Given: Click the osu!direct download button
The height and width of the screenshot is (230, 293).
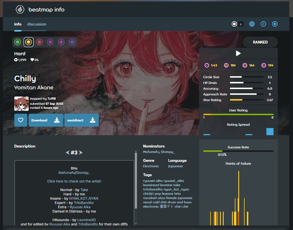Looking at the screenshot, I should [81, 120].
